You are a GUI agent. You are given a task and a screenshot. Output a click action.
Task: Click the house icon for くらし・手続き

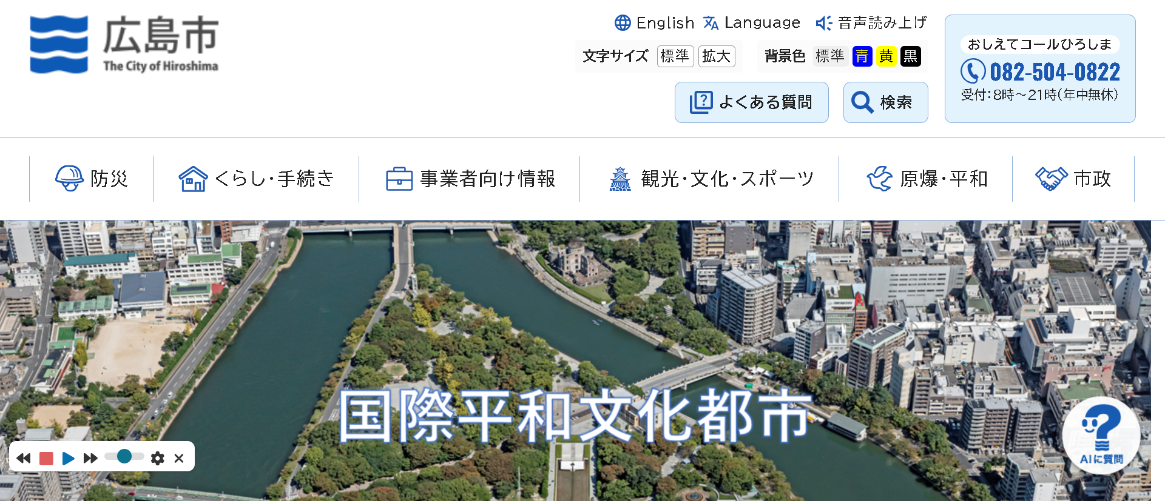click(194, 179)
